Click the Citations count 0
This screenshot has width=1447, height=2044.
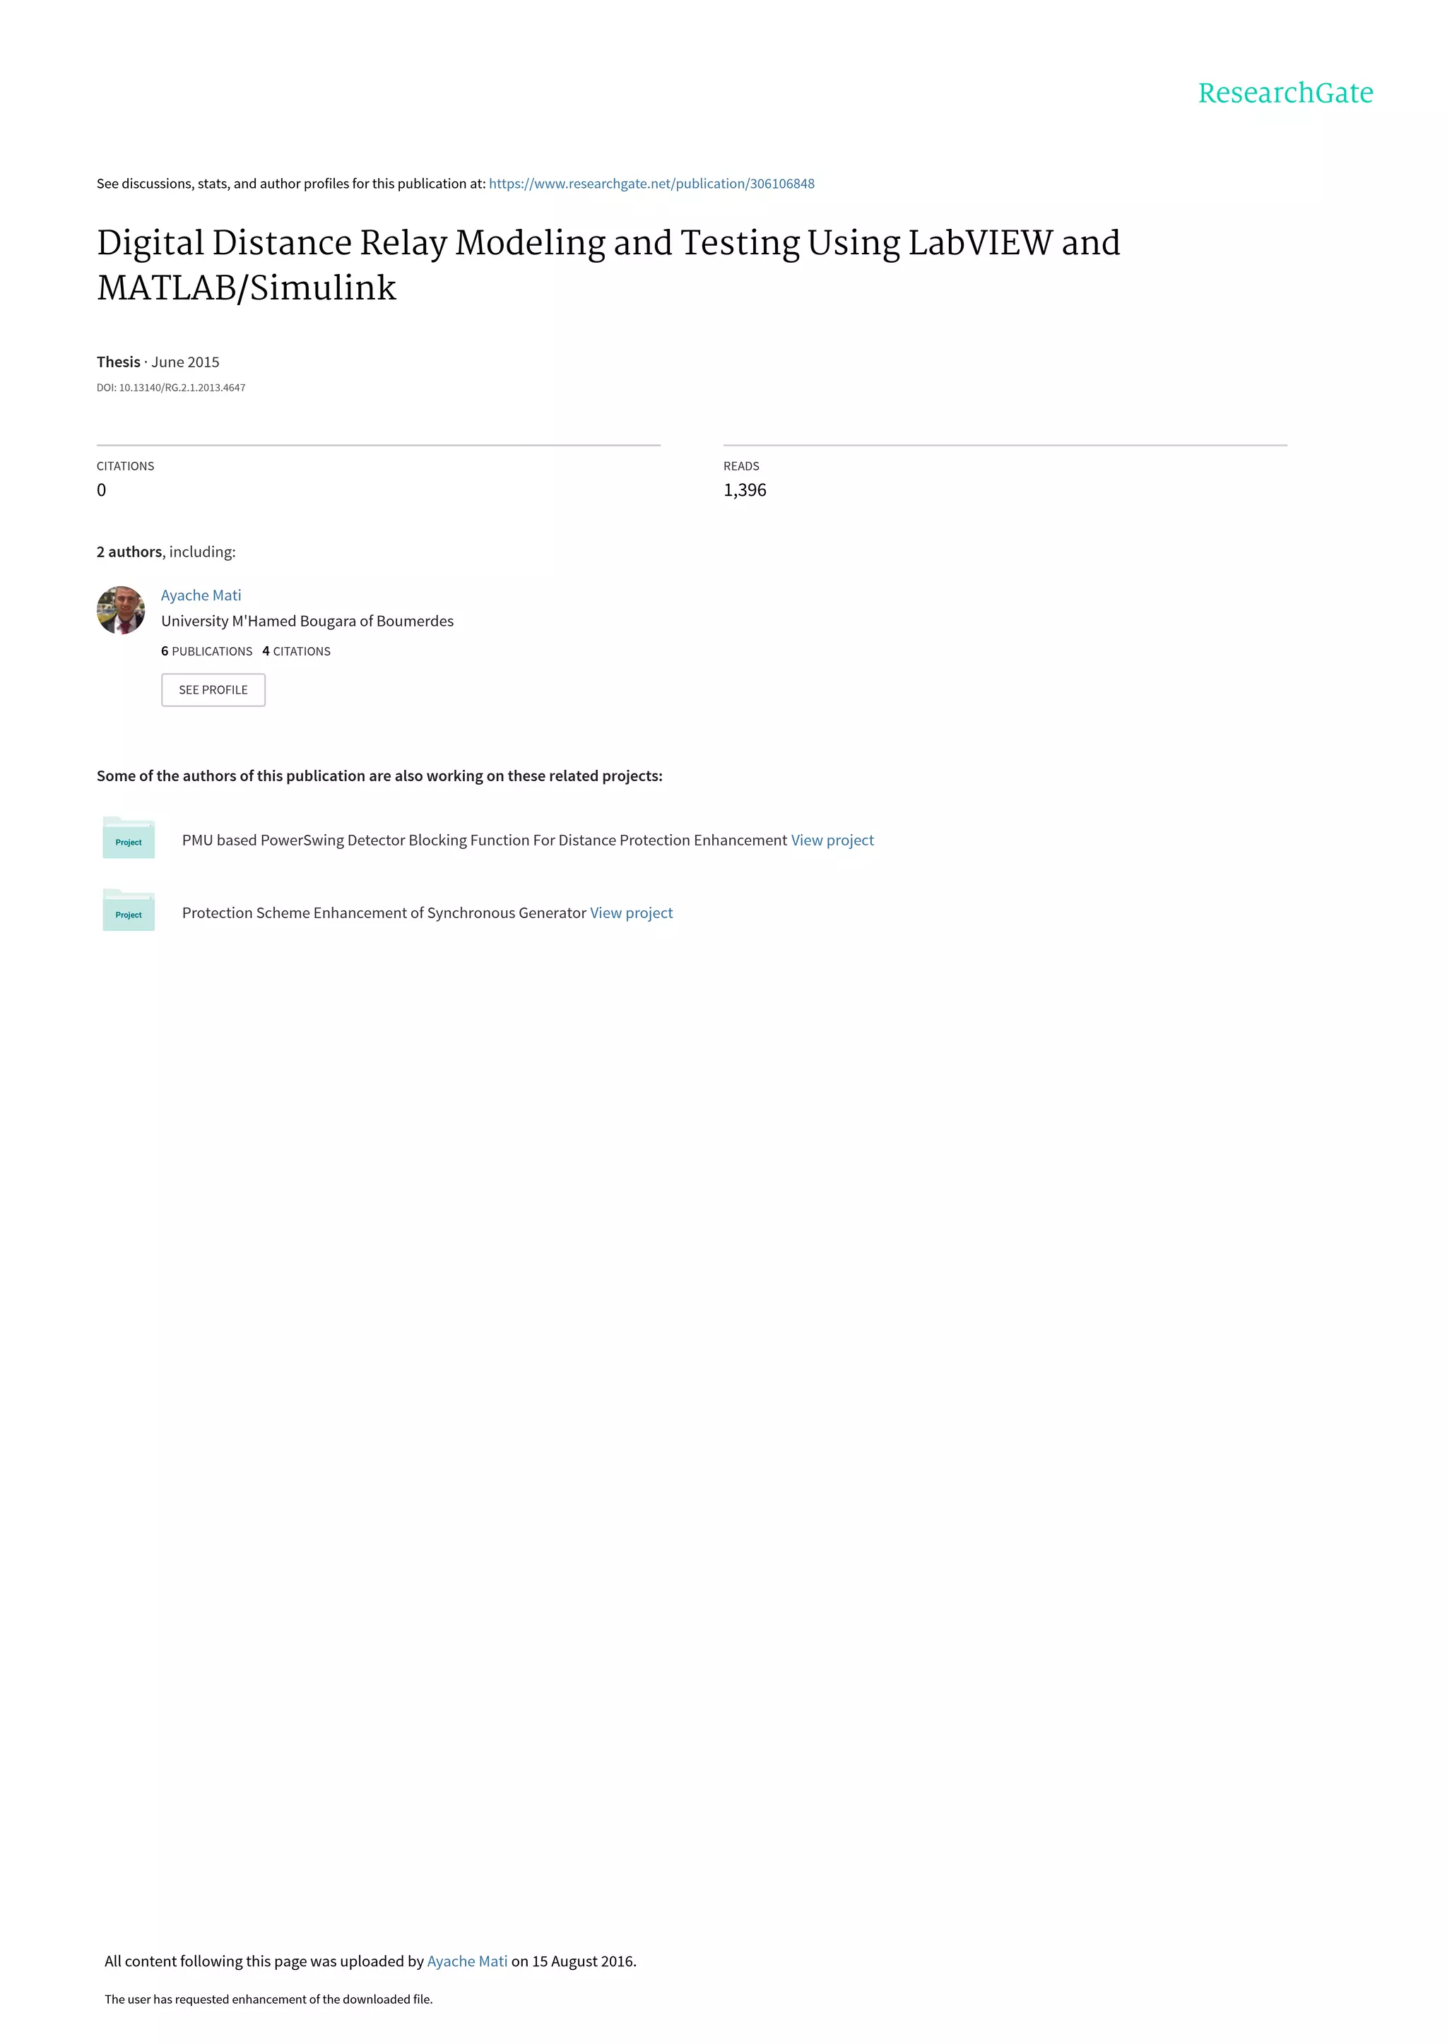[x=102, y=490]
